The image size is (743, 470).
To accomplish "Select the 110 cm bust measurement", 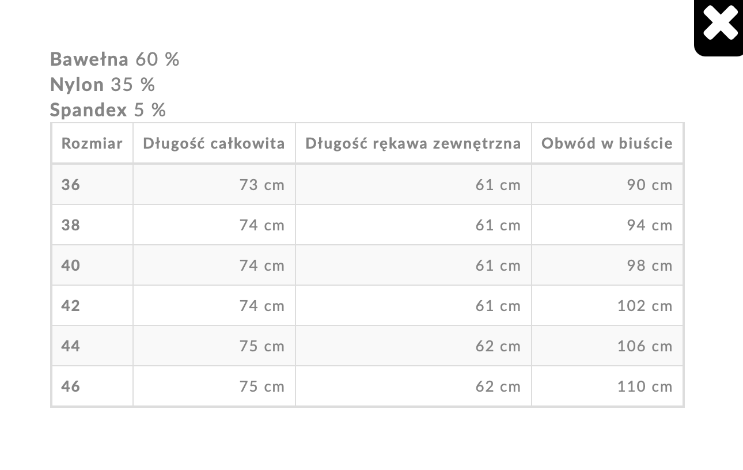I will (x=645, y=386).
